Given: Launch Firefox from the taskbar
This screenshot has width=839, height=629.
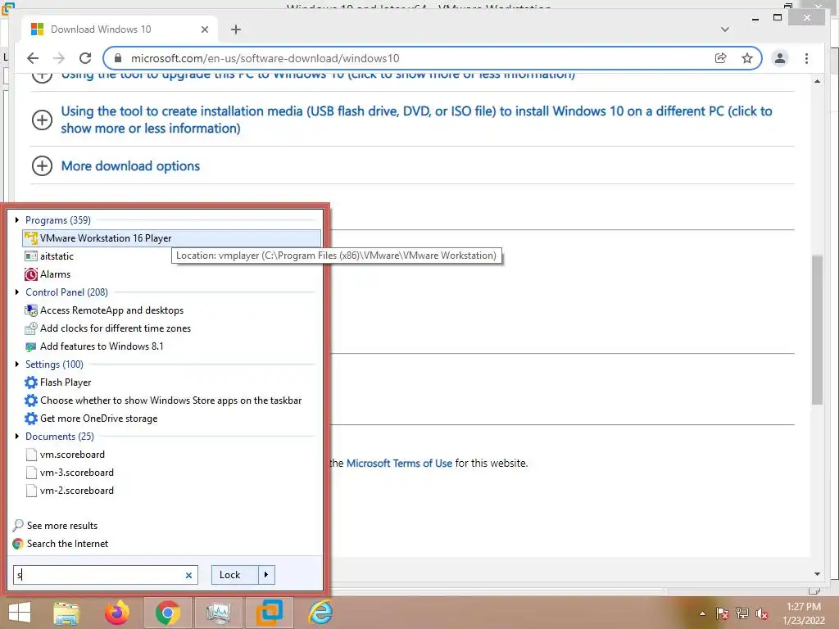Looking at the screenshot, I should pyautogui.click(x=116, y=613).
